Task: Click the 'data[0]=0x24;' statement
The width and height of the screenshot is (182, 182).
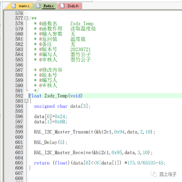Action: [x=51, y=116]
